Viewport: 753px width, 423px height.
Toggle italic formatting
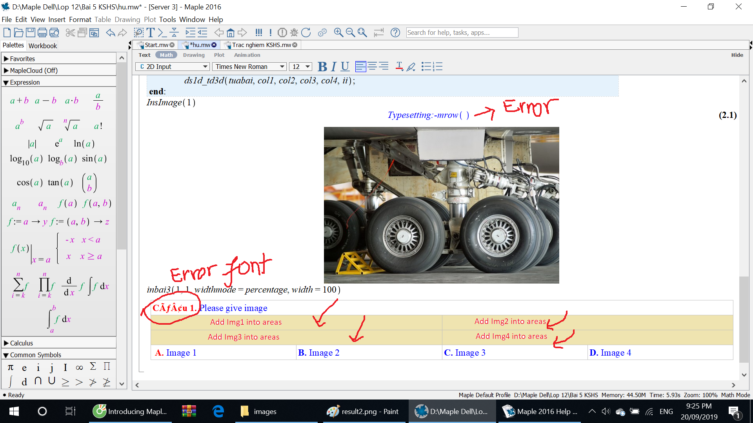coord(333,67)
